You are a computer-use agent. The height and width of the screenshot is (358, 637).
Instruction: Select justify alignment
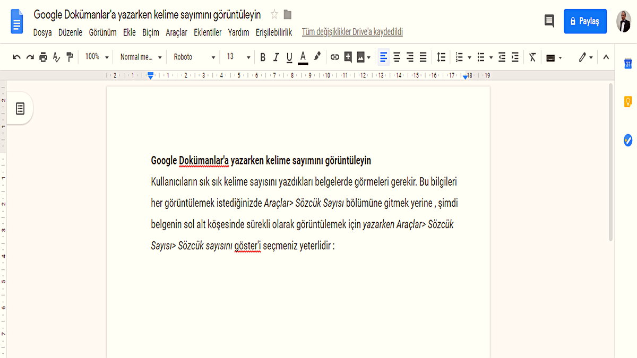(423, 57)
